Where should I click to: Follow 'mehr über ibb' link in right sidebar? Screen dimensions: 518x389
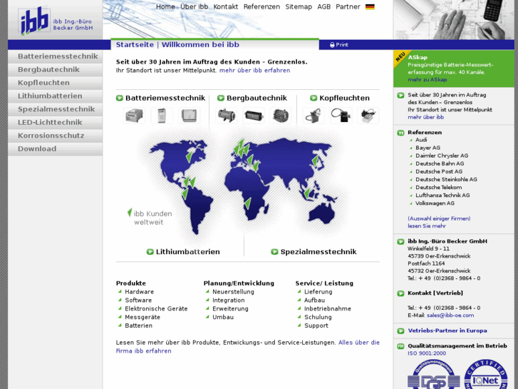coord(426,117)
